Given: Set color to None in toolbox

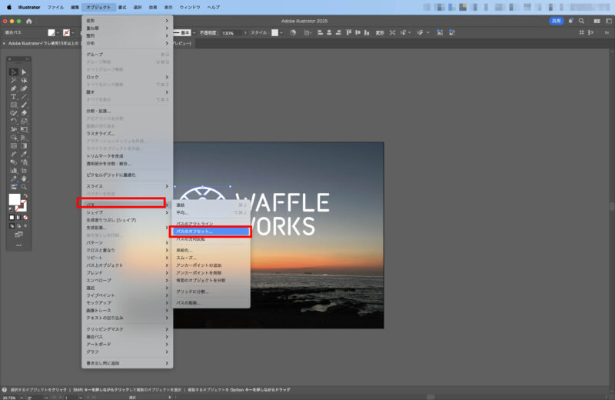Looking at the screenshot, I should click(26, 218).
